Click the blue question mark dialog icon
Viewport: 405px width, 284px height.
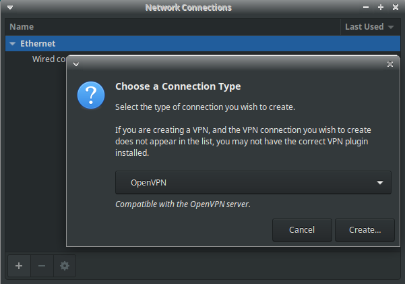[91, 95]
